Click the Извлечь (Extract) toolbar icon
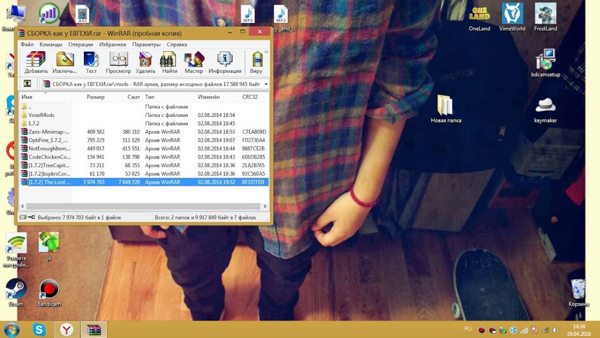 (x=65, y=62)
